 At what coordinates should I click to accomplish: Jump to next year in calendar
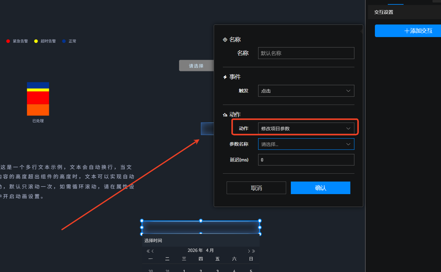(254, 251)
